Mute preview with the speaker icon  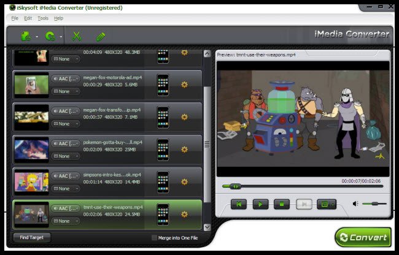point(355,204)
